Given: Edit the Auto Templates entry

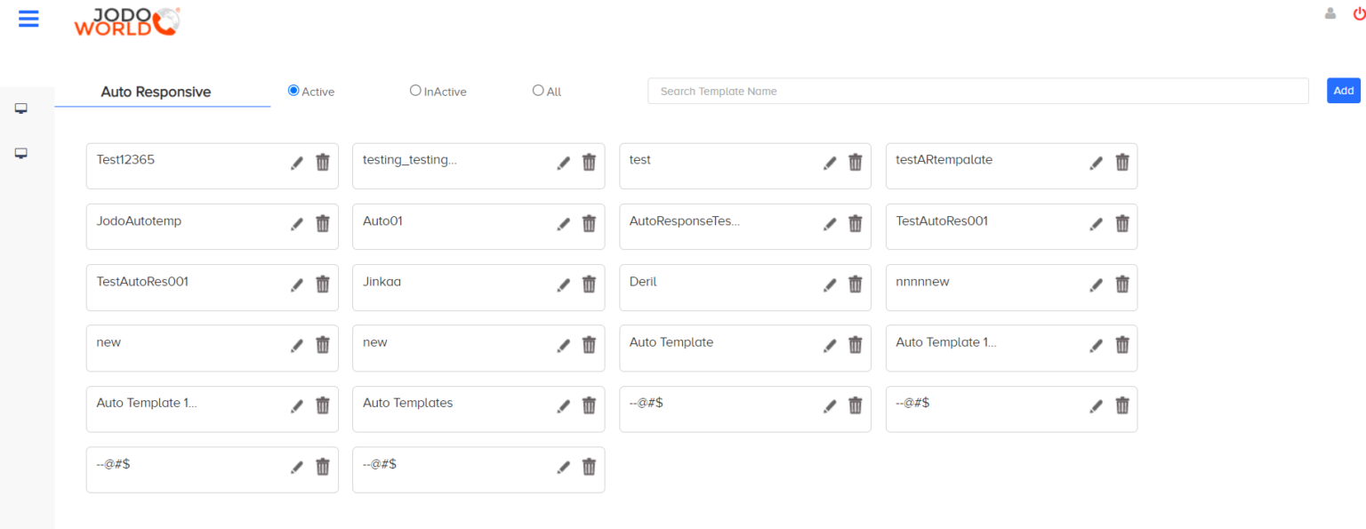Looking at the screenshot, I should [x=563, y=405].
